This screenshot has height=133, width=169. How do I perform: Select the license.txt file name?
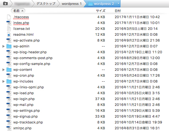coord(22,29)
